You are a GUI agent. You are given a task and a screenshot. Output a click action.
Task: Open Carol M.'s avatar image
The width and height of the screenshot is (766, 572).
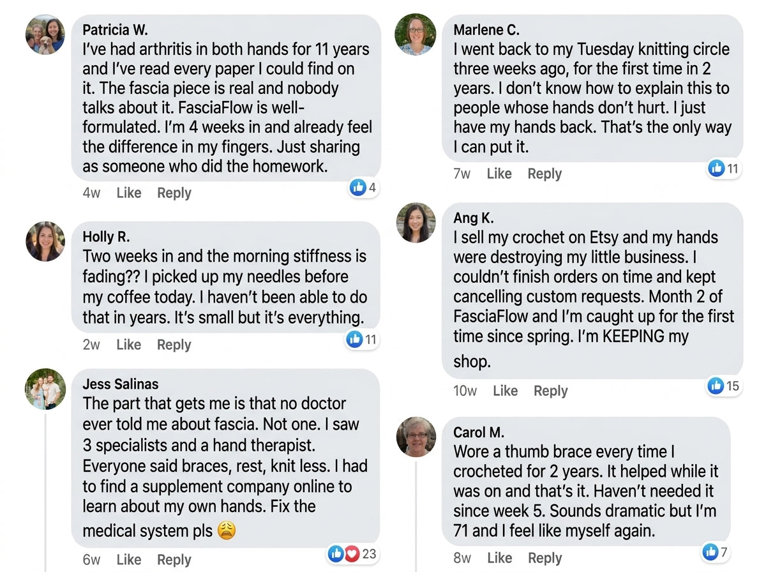416,437
